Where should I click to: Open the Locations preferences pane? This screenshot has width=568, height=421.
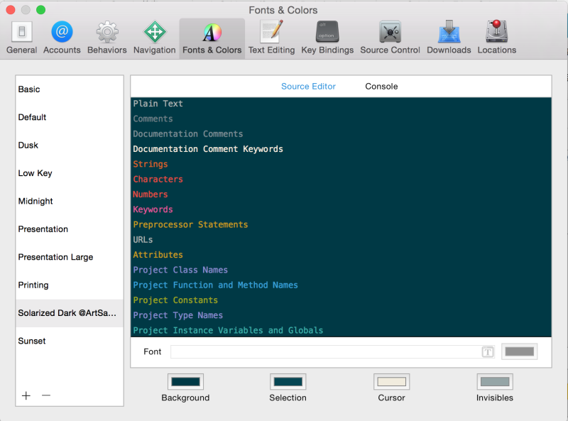496,32
